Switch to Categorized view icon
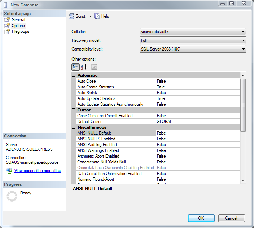 75,67
